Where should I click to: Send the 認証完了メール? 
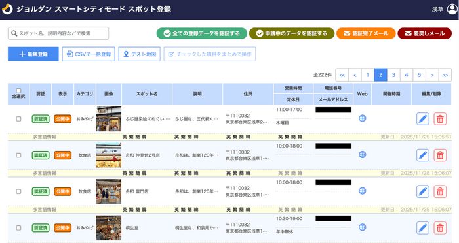366,33
